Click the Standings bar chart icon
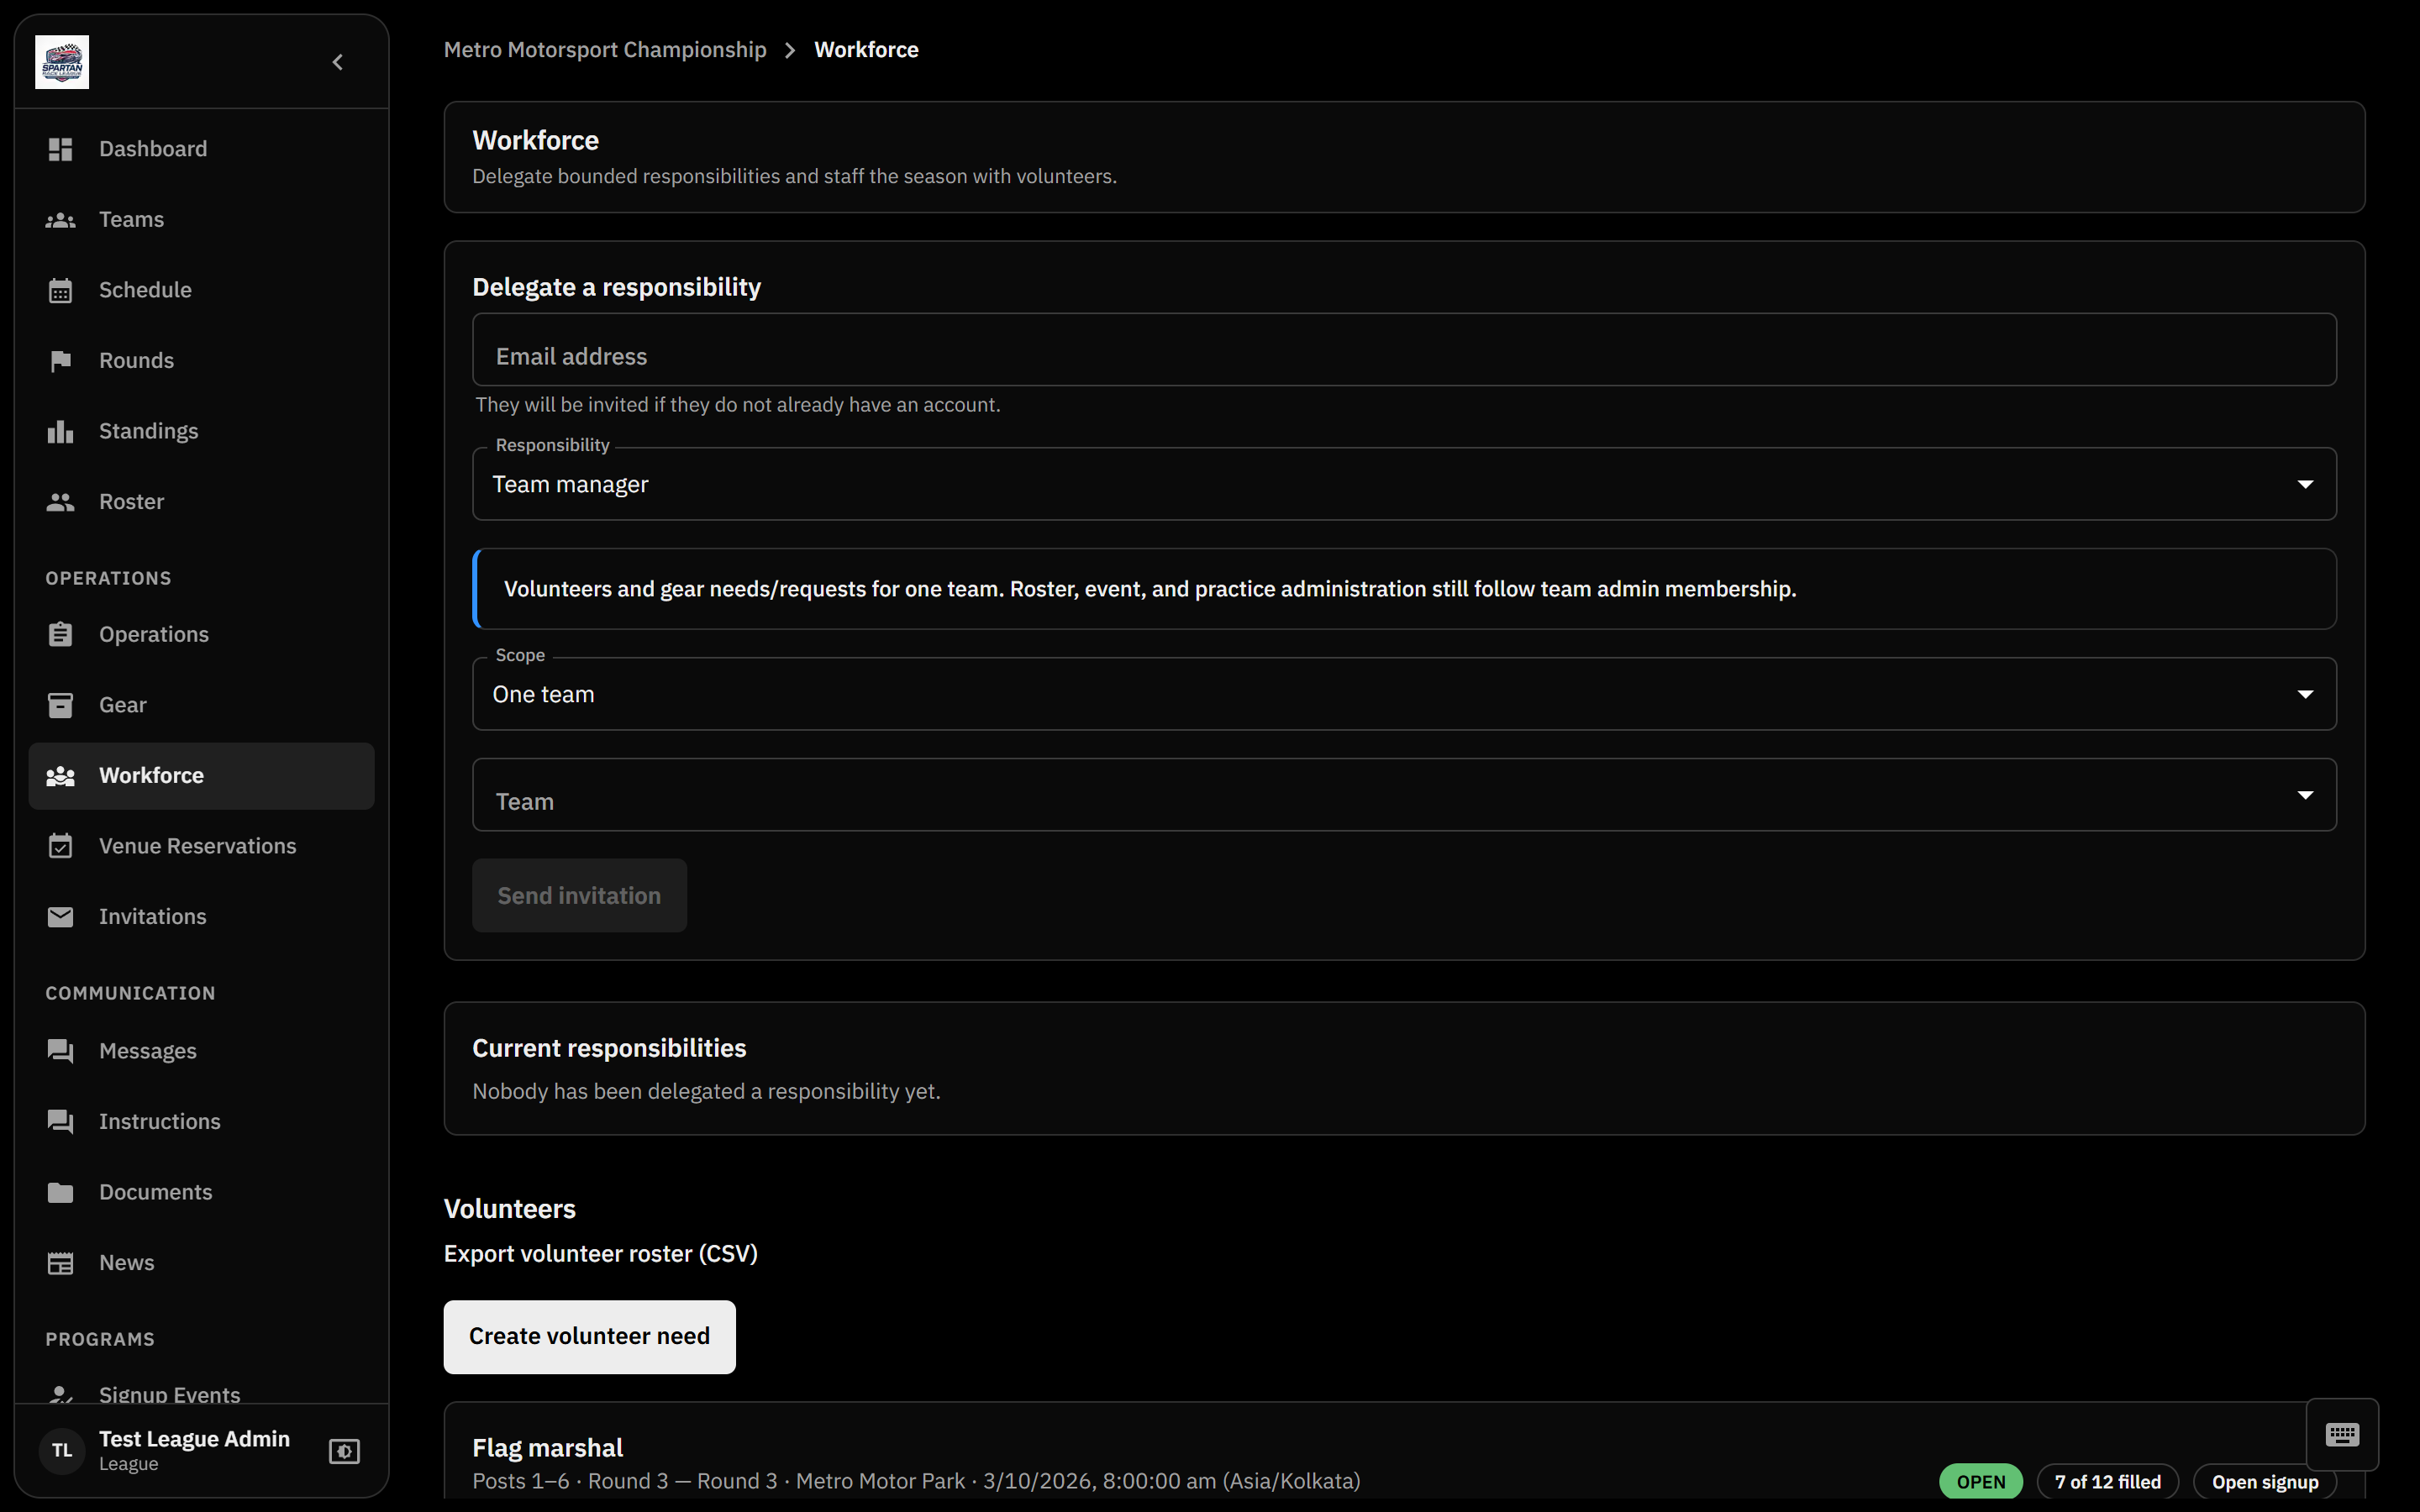The height and width of the screenshot is (1512, 2420). coord(61,431)
